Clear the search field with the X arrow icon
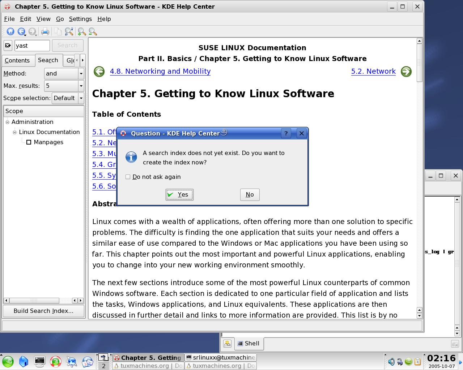Screen dimensions: 463x370 point(8,46)
